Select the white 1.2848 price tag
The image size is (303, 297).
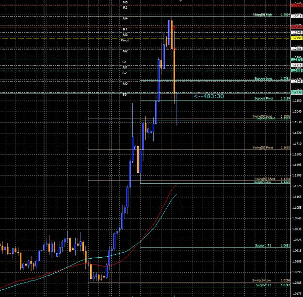tap(297, 33)
